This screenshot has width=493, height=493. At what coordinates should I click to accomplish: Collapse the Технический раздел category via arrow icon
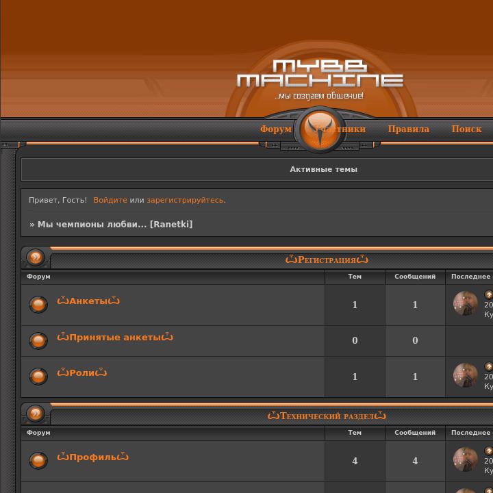36,413
